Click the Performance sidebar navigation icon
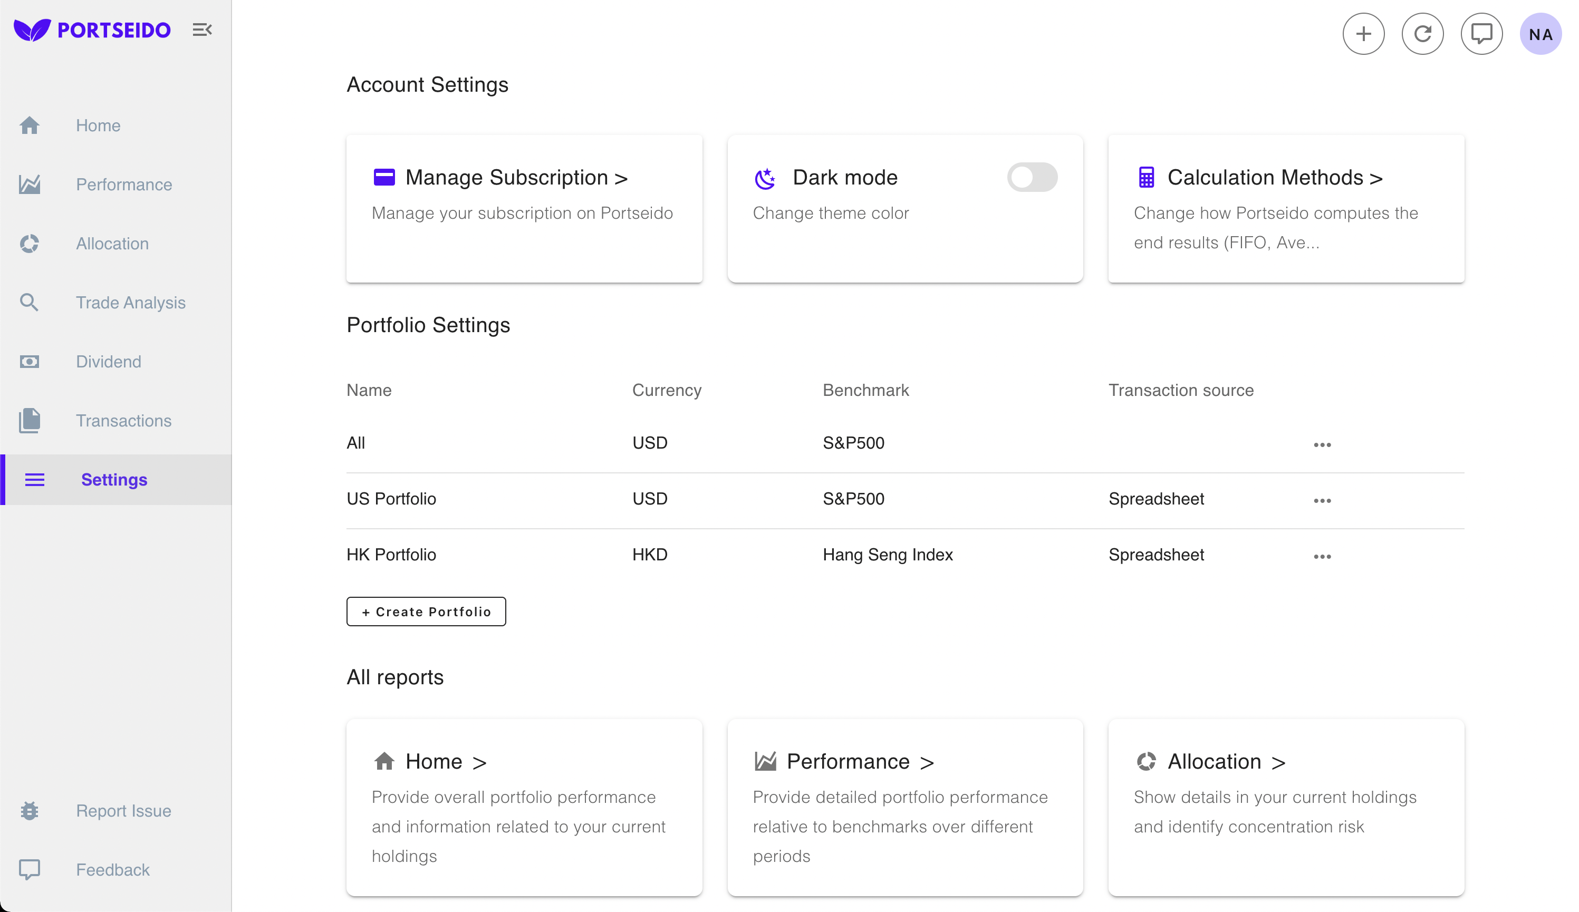Image resolution: width=1579 pixels, height=912 pixels. (x=31, y=185)
